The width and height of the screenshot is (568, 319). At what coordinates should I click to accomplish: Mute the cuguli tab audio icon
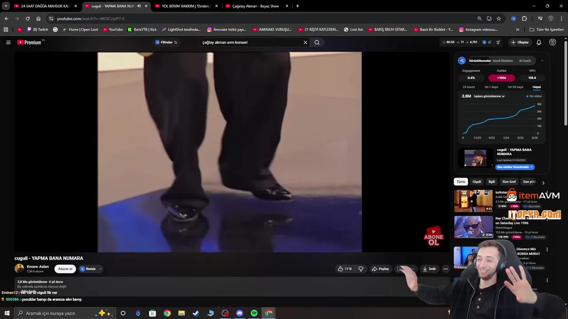click(139, 6)
